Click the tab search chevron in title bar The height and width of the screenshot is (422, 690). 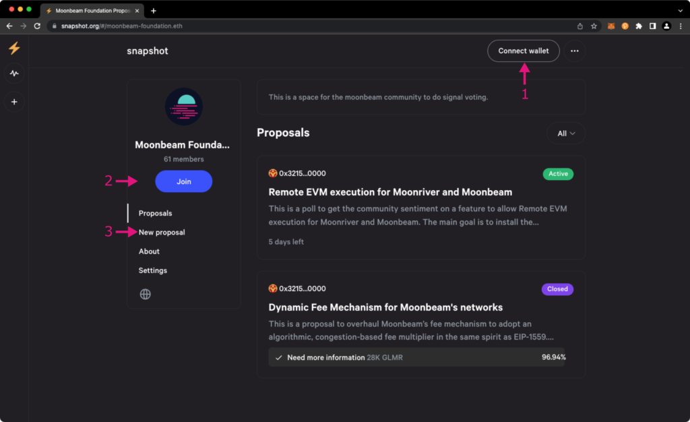pos(681,11)
